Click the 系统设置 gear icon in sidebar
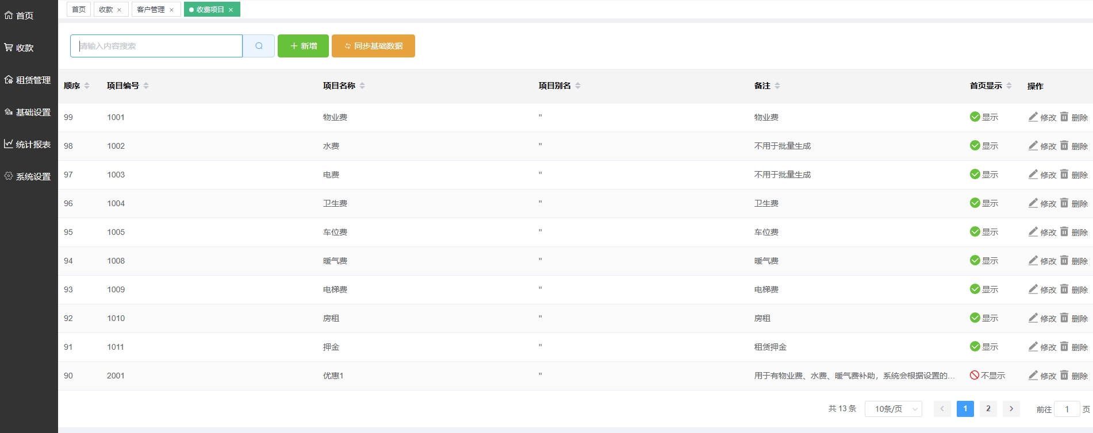Image resolution: width=1093 pixels, height=433 pixels. point(9,176)
